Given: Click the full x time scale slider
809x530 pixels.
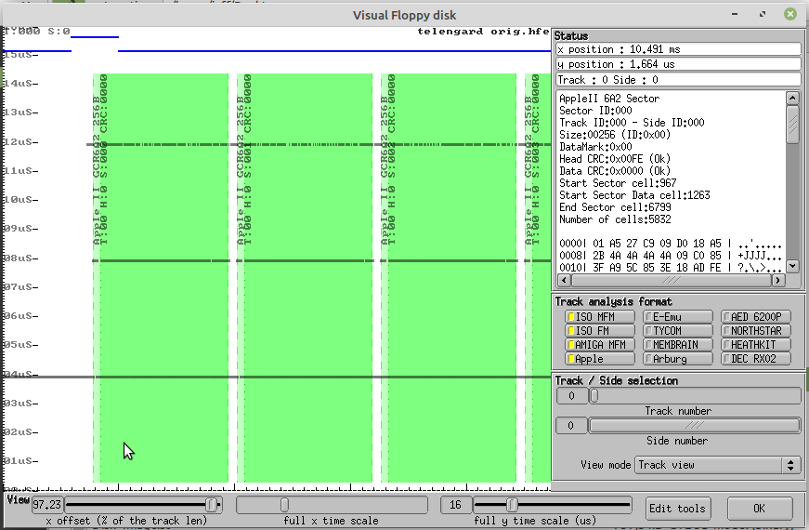Looking at the screenshot, I should point(332,505).
